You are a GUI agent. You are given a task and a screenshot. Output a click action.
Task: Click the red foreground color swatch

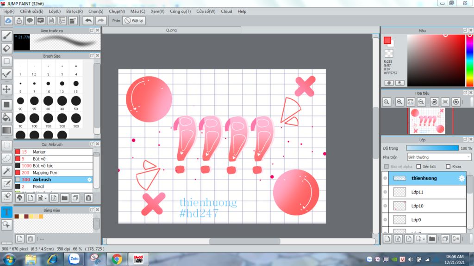click(x=387, y=41)
